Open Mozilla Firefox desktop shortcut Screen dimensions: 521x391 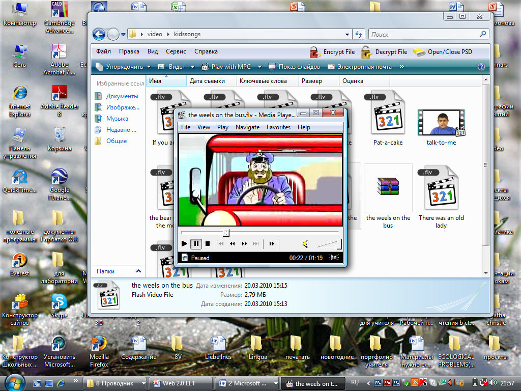99,351
